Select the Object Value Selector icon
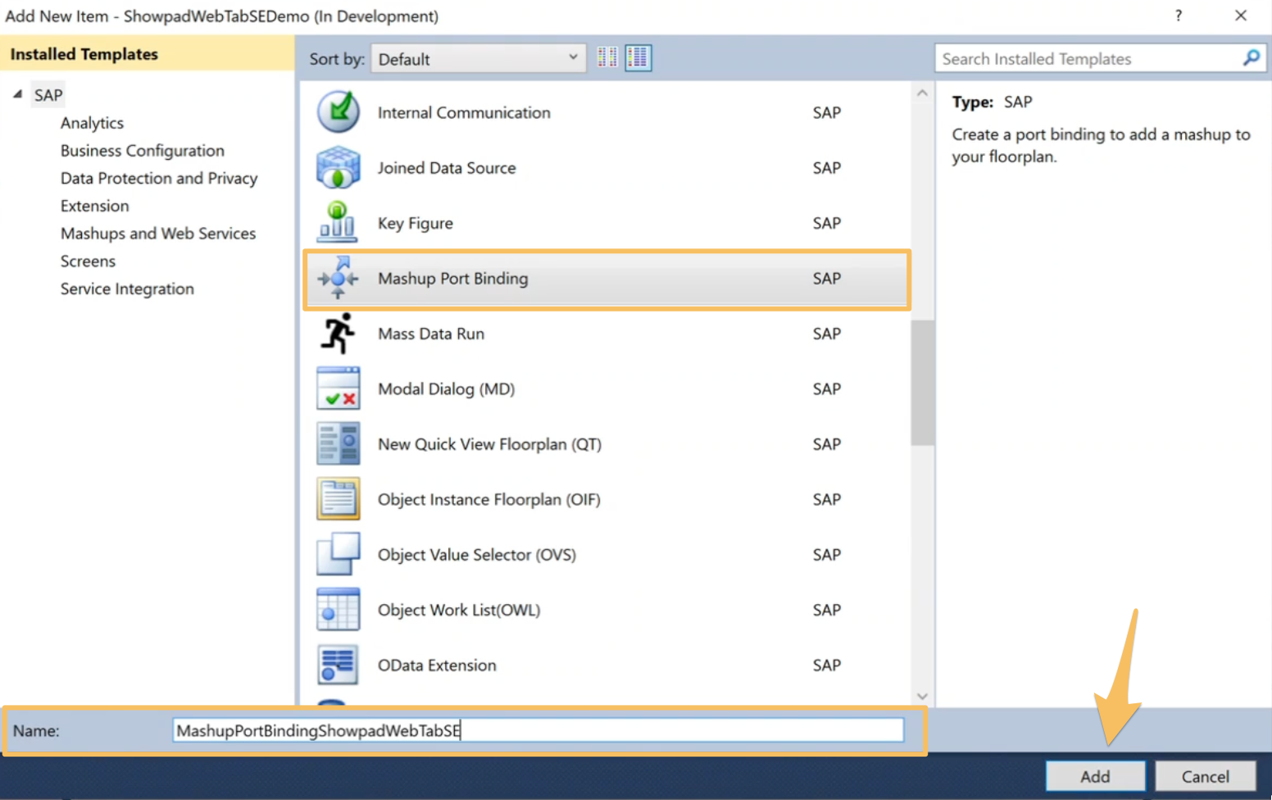Screen dimensions: 1272x800 (x=338, y=554)
